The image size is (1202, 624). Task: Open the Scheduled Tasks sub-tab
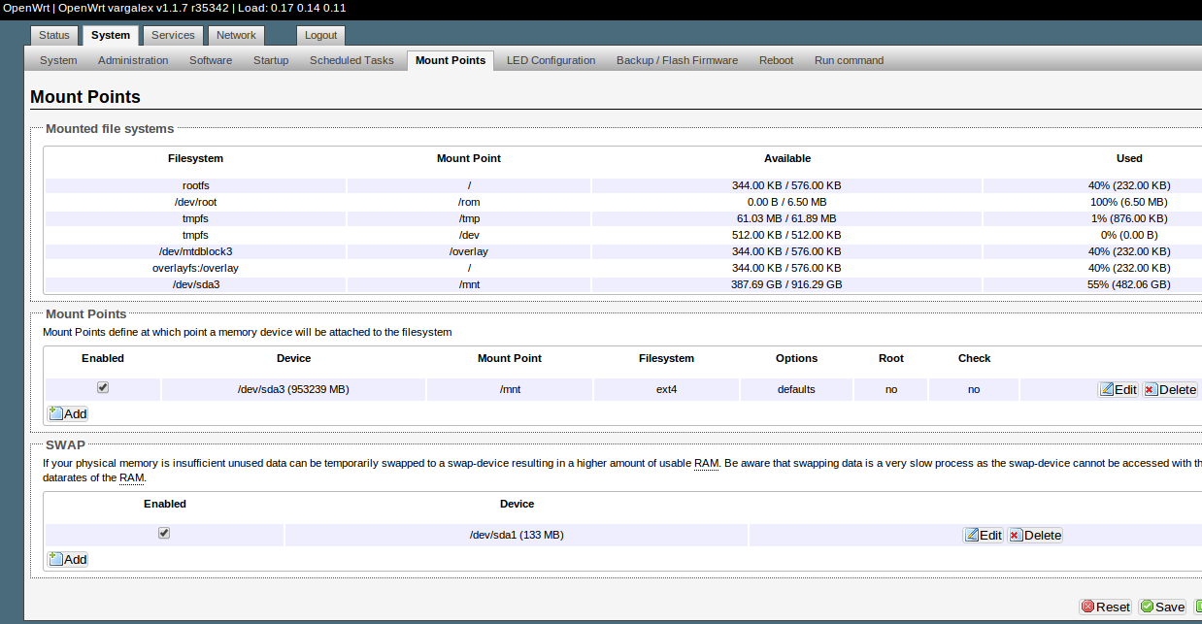(351, 60)
